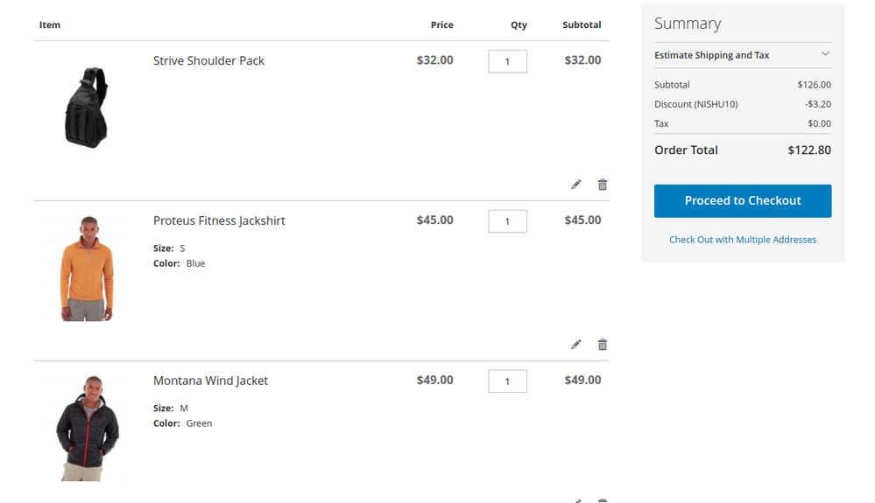Open Estimate Shipping and Tax section
This screenshot has height=503, width=875.
[711, 55]
